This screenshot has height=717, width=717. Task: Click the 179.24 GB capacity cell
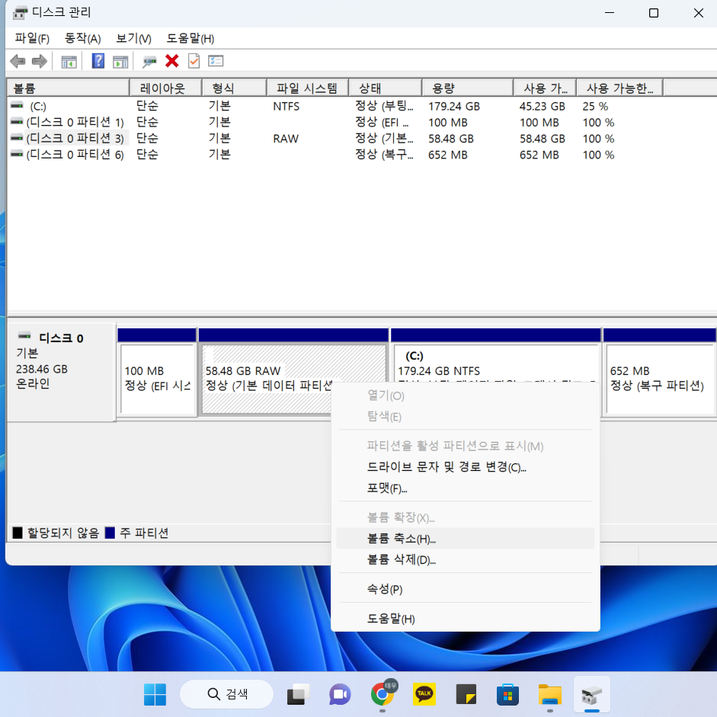[x=453, y=106]
